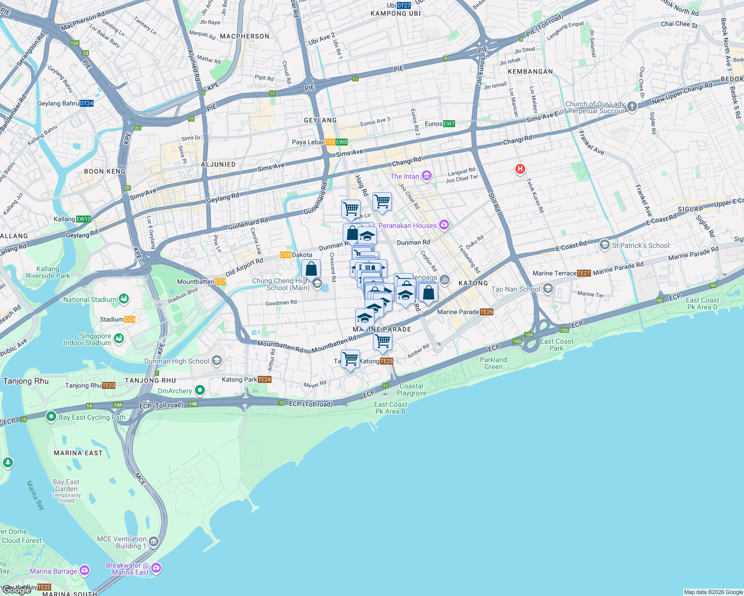Click the East Coast Pk Area B label
This screenshot has width=744, height=596.
[x=390, y=408]
